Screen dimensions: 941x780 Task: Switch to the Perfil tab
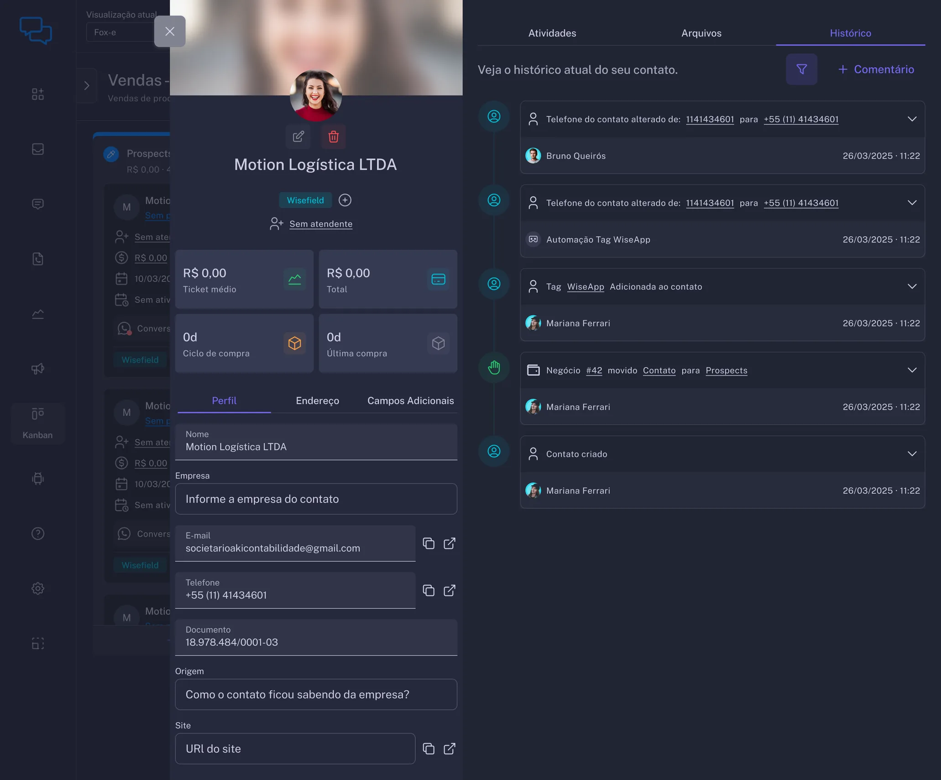[x=224, y=401]
